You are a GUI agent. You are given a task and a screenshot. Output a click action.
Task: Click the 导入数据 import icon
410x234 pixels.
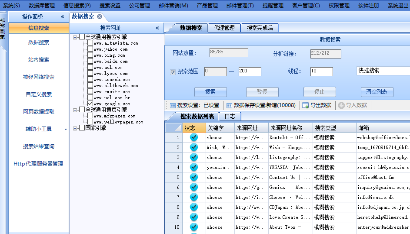pos(341,105)
